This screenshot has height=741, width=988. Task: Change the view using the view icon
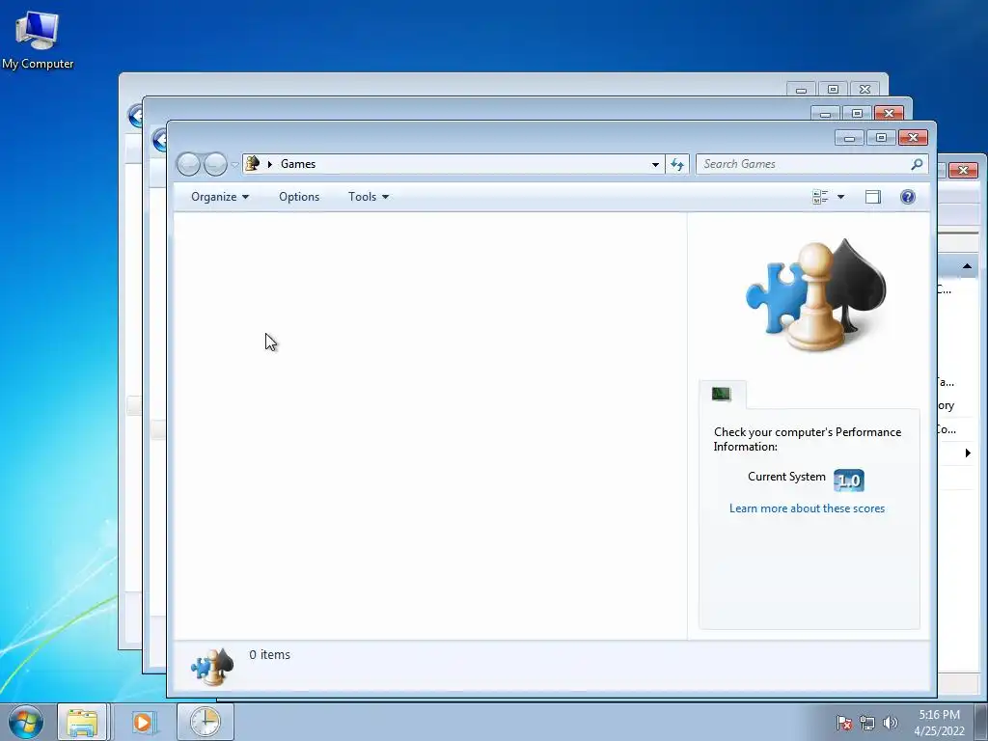pyautogui.click(x=820, y=197)
